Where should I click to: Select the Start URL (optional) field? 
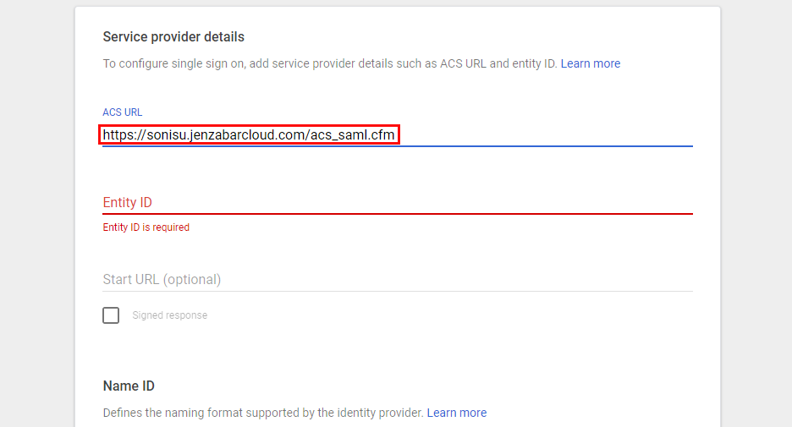398,279
